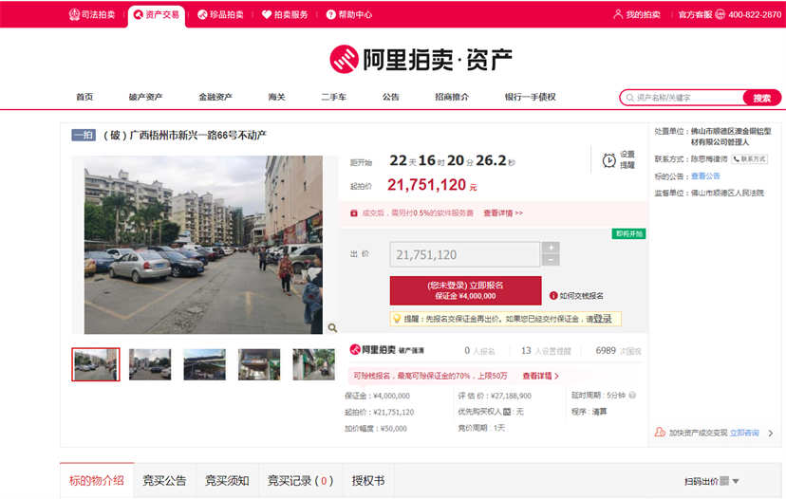The image size is (786, 499).
Task: Click the 立即报名 registration button
Action: click(x=466, y=290)
